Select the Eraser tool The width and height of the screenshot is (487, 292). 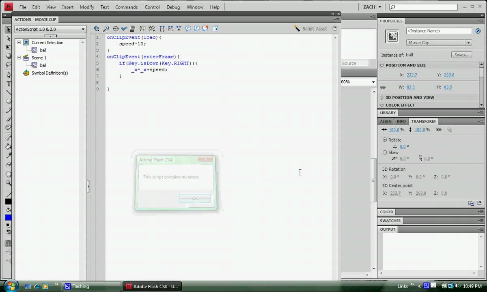(x=8, y=165)
